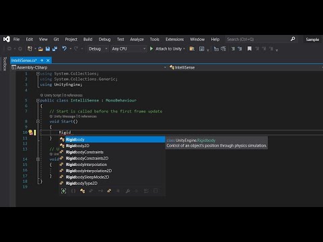Click the Sample solution name button
The image size is (323, 242).
[x=312, y=40]
